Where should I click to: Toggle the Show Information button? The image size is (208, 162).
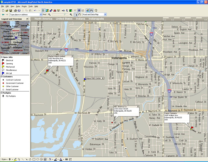(79, 10)
